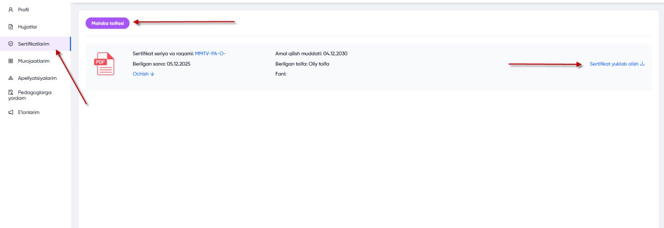This screenshot has width=664, height=228.
Task: Click the Pedagoglarga yordam icon
Action: coord(11,92)
